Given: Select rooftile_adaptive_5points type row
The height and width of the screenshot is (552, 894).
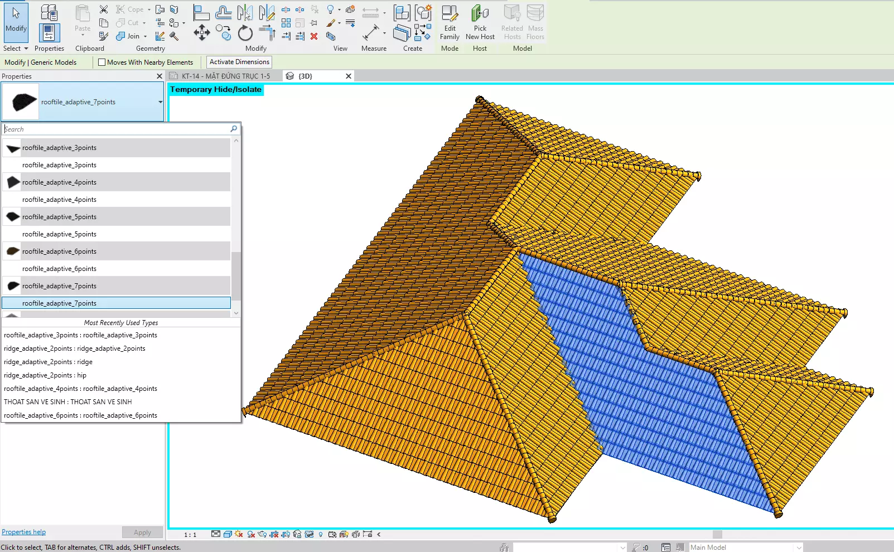Looking at the screenshot, I should point(116,234).
